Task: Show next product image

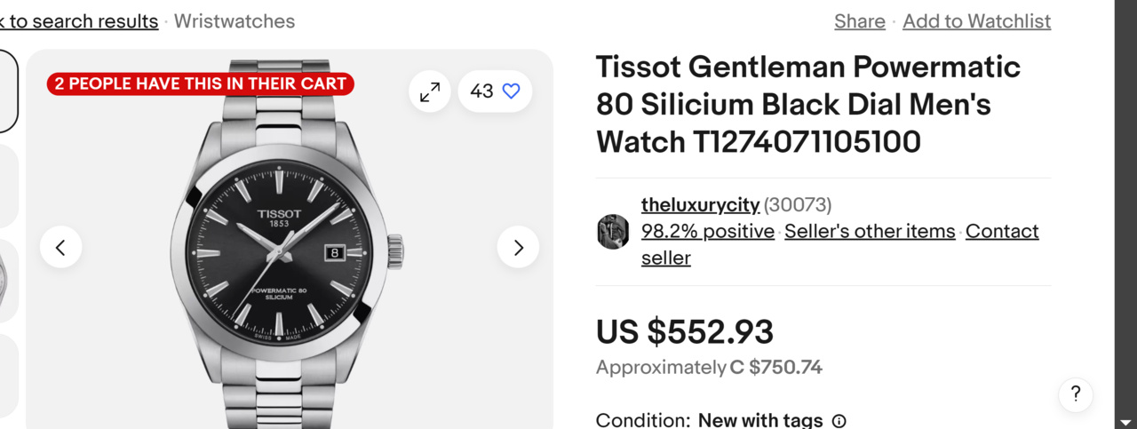Action: pyautogui.click(x=518, y=247)
